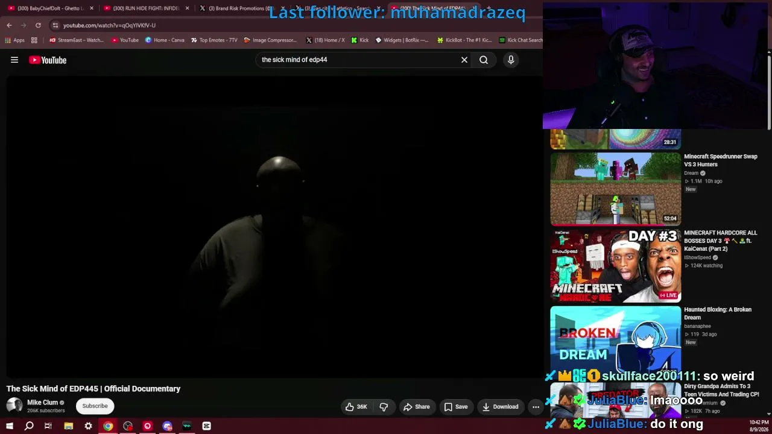Open StreamEast bookmark
The width and height of the screenshot is (772, 434).
(x=77, y=40)
